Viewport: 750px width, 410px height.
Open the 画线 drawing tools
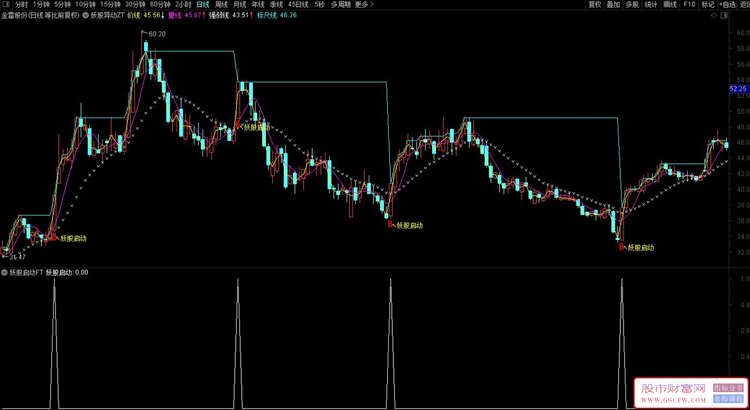point(670,4)
